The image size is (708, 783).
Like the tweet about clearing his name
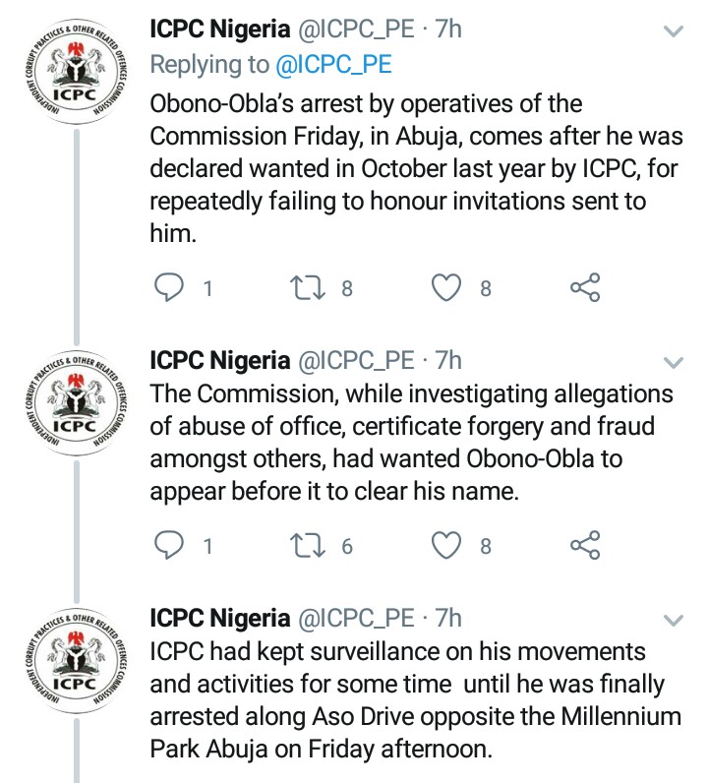[x=447, y=545]
